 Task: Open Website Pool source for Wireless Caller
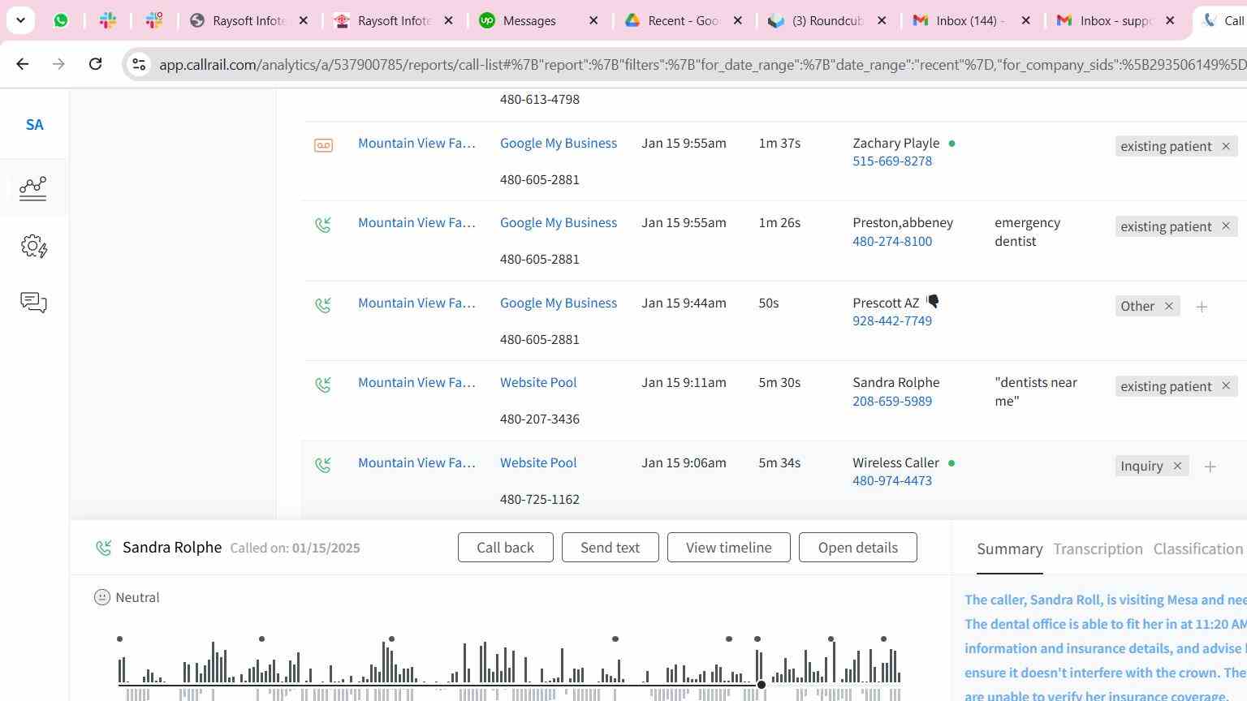538,462
